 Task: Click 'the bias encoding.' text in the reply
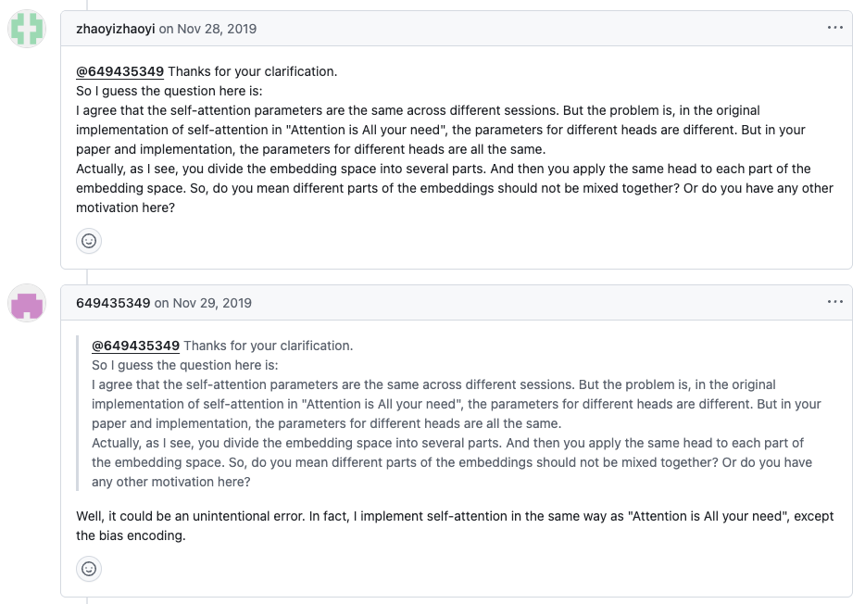point(131,535)
